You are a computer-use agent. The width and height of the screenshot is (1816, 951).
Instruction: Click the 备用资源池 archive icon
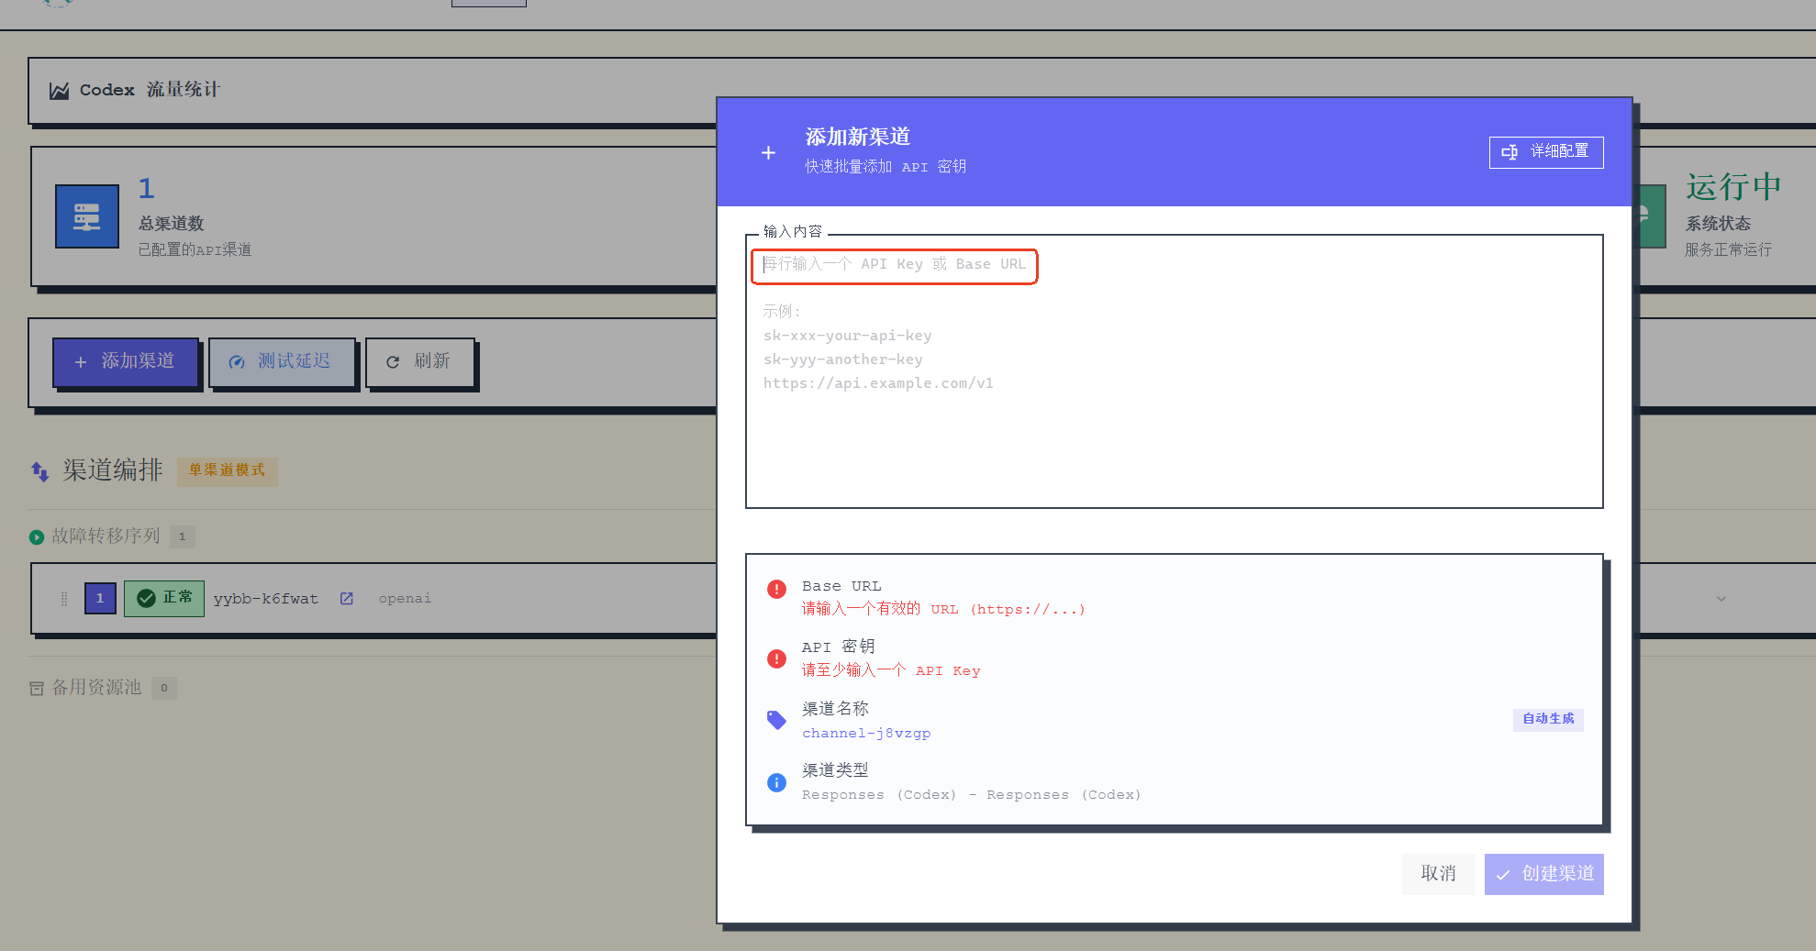(x=37, y=688)
